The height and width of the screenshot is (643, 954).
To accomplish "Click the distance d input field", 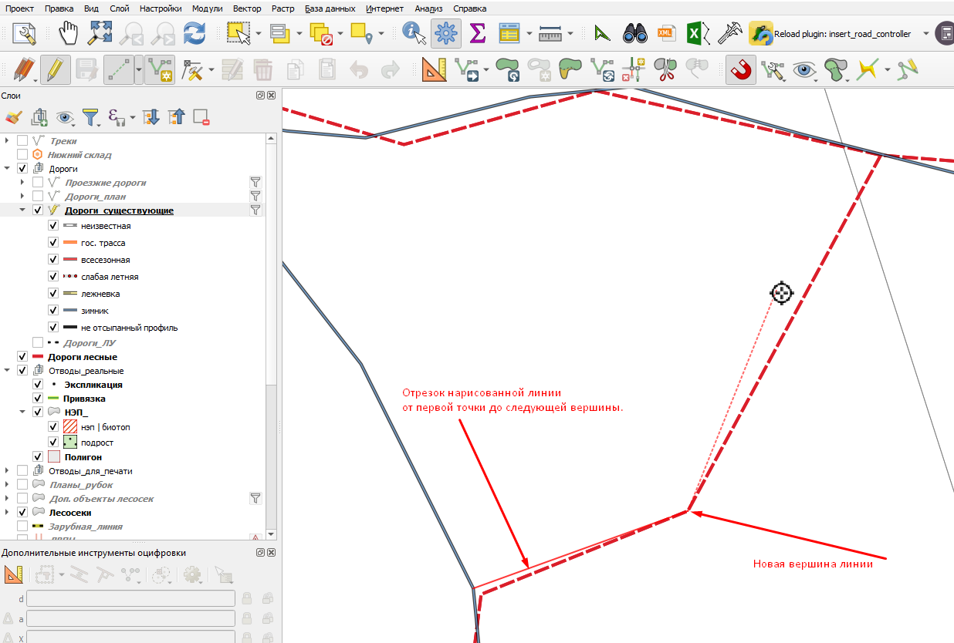I will coord(130,598).
